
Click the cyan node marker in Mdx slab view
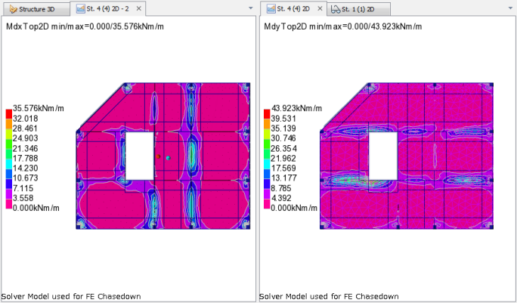[x=168, y=158]
